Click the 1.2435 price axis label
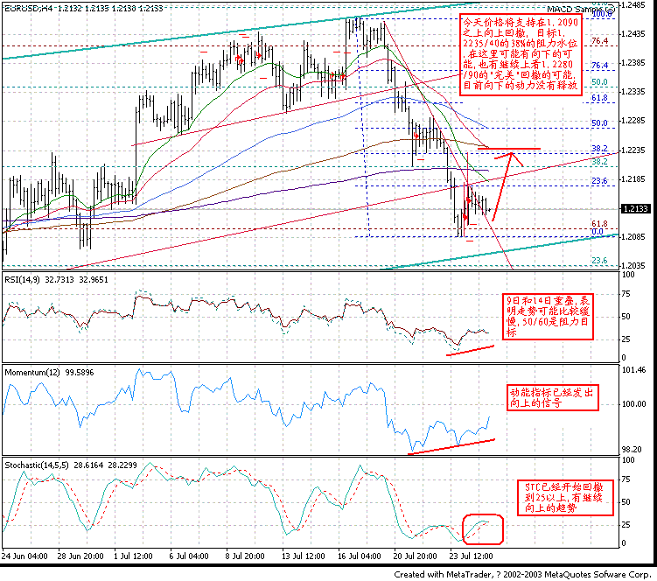657x581 pixels. pyautogui.click(x=633, y=34)
